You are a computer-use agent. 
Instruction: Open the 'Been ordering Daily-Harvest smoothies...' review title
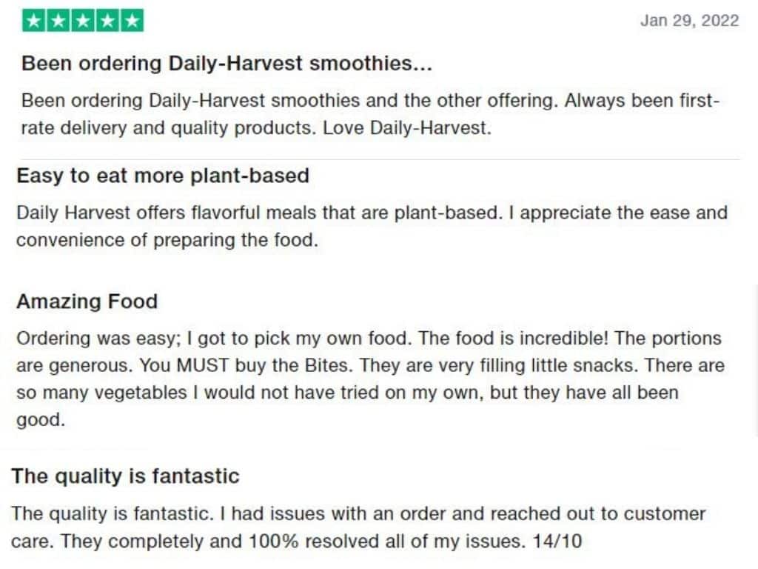coord(227,64)
